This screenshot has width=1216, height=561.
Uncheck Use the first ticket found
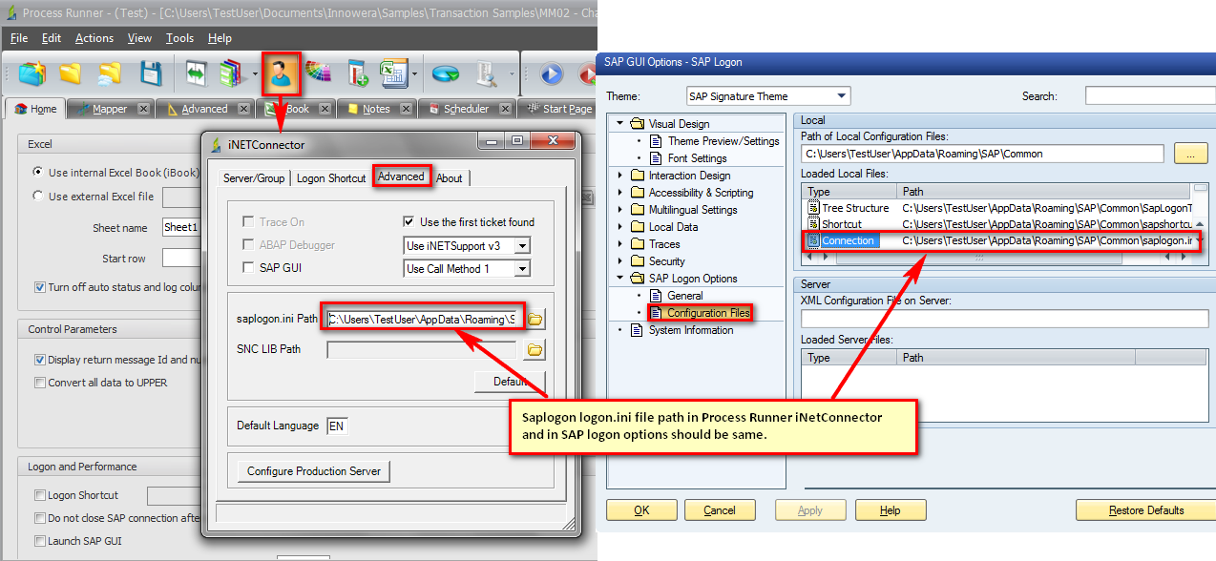tap(409, 220)
